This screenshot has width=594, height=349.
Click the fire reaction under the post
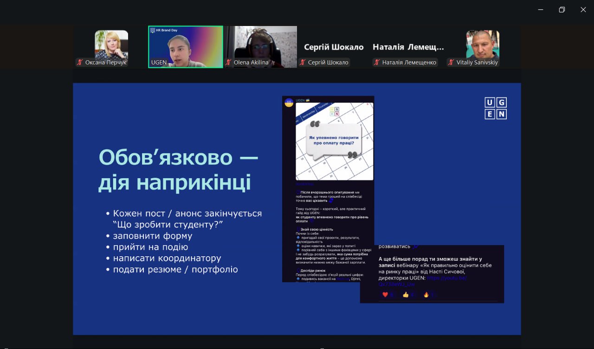(x=426, y=294)
